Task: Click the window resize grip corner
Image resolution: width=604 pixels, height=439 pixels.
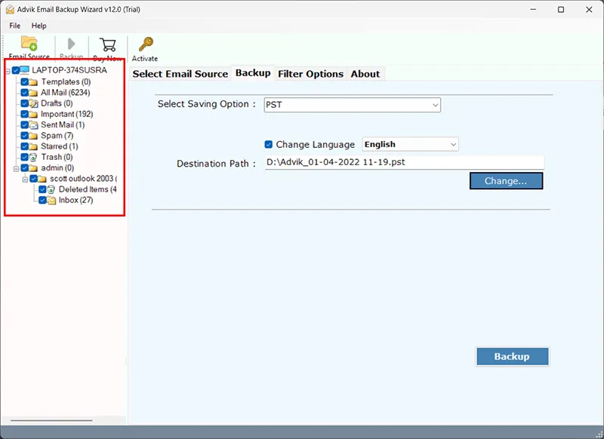Action: tap(599, 434)
